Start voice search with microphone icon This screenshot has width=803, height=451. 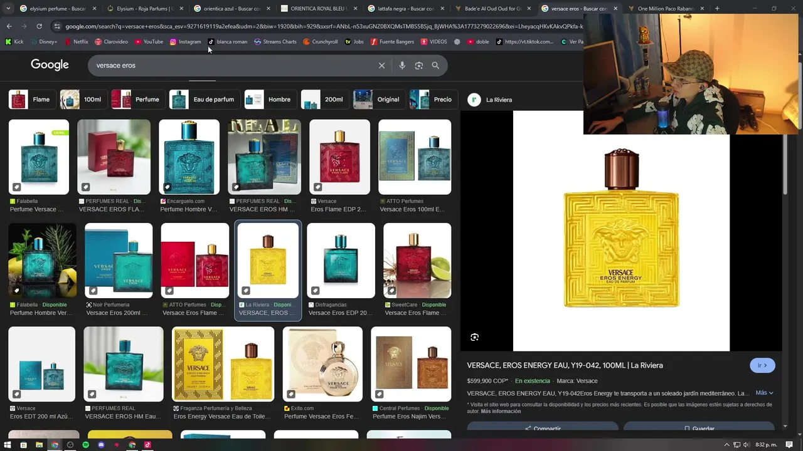pos(402,65)
